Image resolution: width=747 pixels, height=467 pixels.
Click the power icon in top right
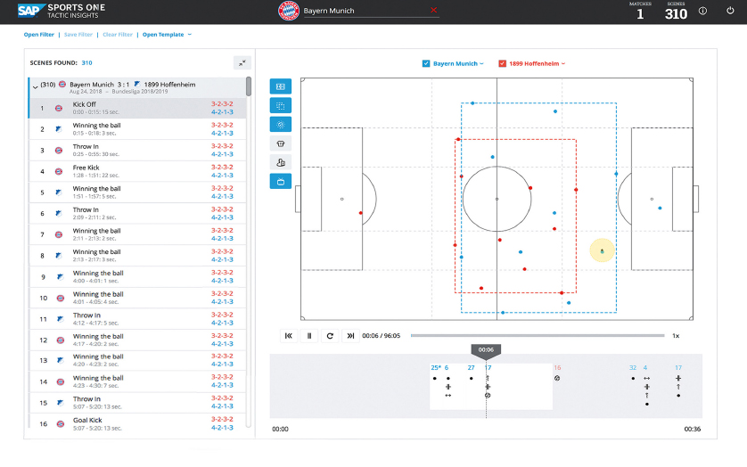tap(728, 12)
